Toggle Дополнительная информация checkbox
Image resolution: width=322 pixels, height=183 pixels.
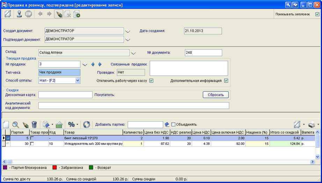[x=226, y=81]
